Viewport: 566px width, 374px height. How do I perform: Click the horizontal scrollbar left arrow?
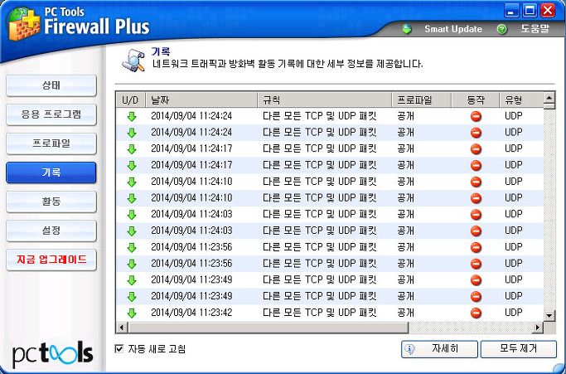122,328
